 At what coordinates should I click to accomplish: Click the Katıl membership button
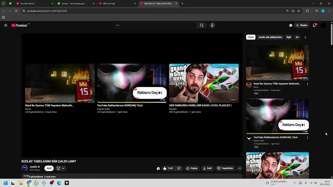pos(49,168)
